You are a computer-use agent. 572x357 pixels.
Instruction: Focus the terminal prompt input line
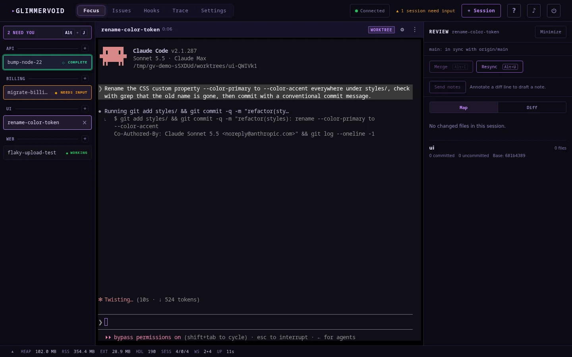click(255, 322)
